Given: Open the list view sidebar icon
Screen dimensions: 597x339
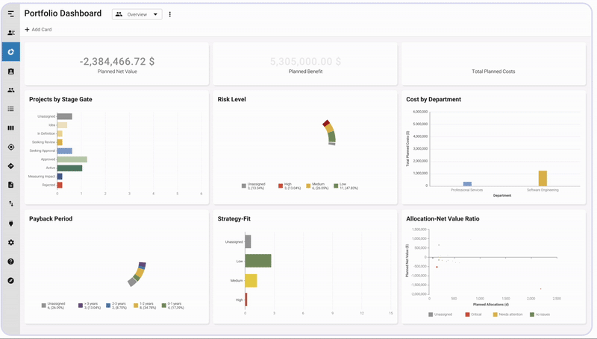Looking at the screenshot, I should [10, 109].
